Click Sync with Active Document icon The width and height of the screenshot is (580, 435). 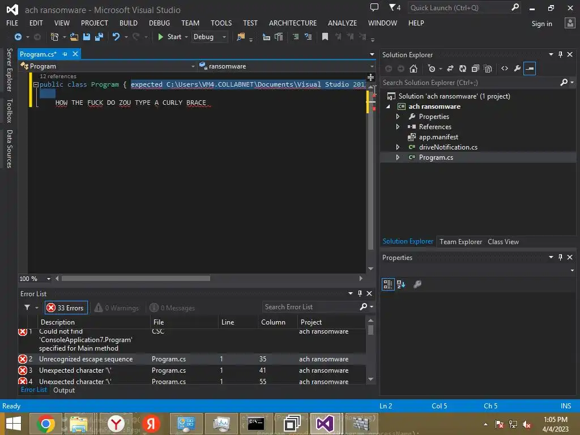[450, 69]
